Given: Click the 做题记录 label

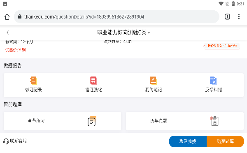Looking at the screenshot, I should (x=33, y=90).
